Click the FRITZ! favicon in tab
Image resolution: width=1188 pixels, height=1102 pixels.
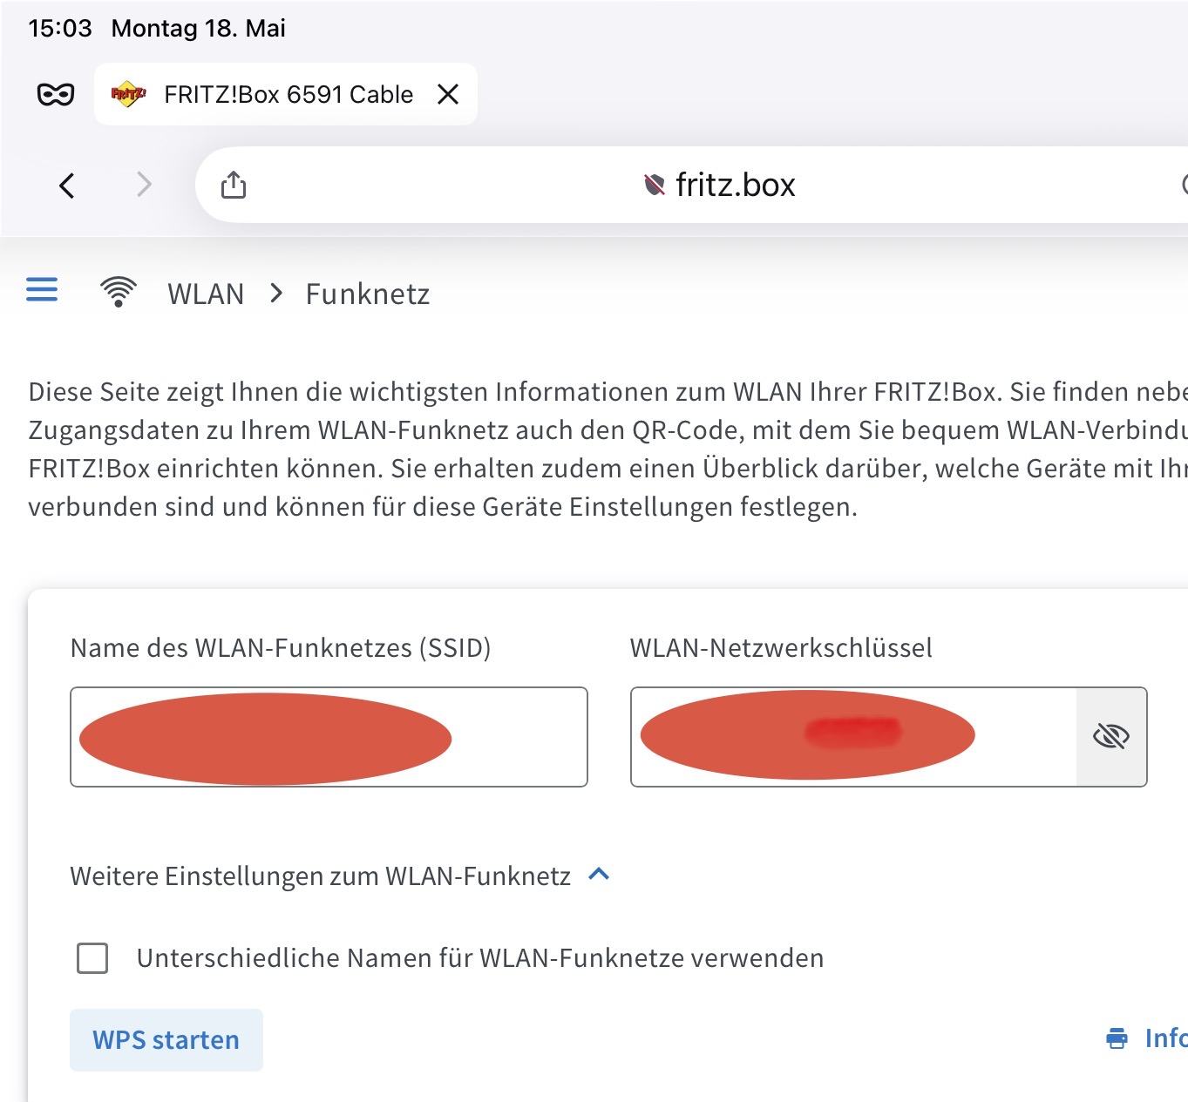[128, 94]
